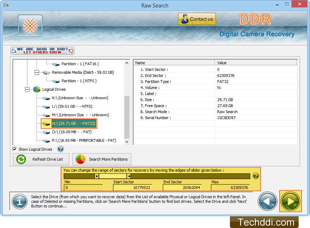The image size is (310, 228).
Task: Click the drive tree scroll down arrow
Action: click(x=127, y=141)
